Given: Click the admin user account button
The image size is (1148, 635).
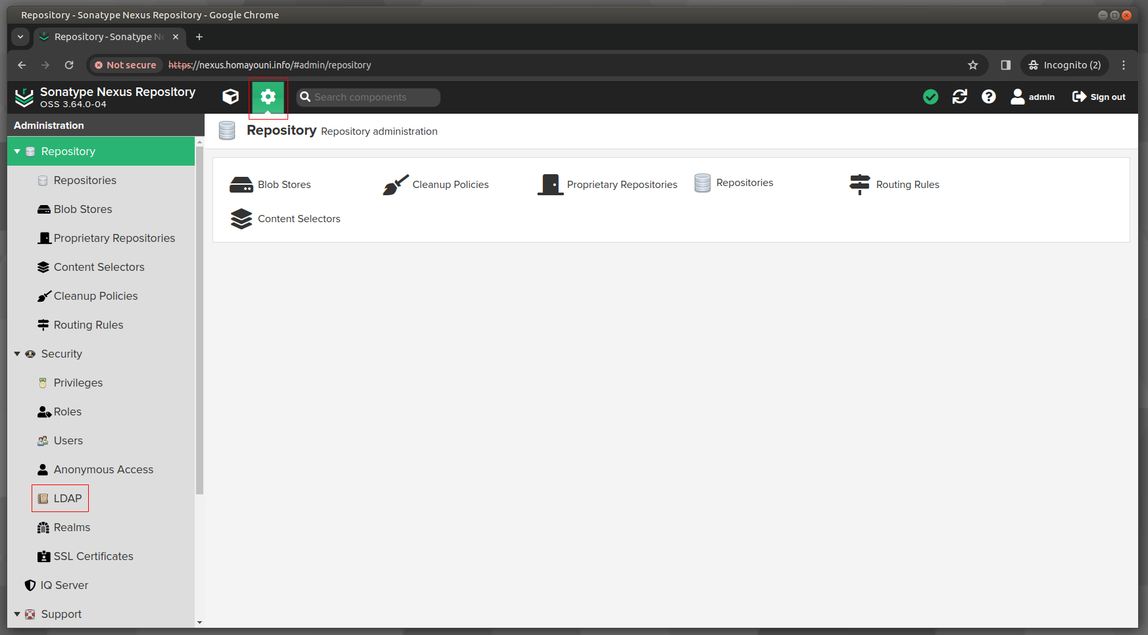Looking at the screenshot, I should [1033, 97].
